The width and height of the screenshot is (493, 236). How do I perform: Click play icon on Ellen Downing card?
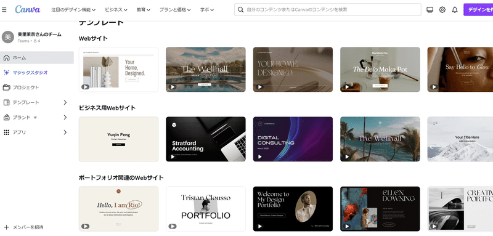(x=347, y=226)
